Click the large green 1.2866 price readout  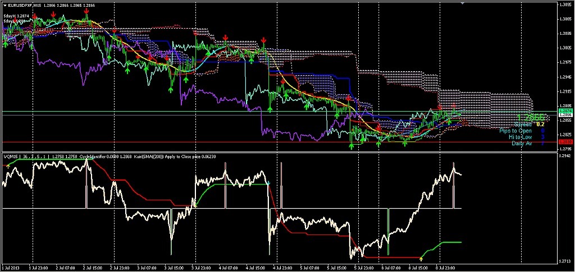[531, 117]
